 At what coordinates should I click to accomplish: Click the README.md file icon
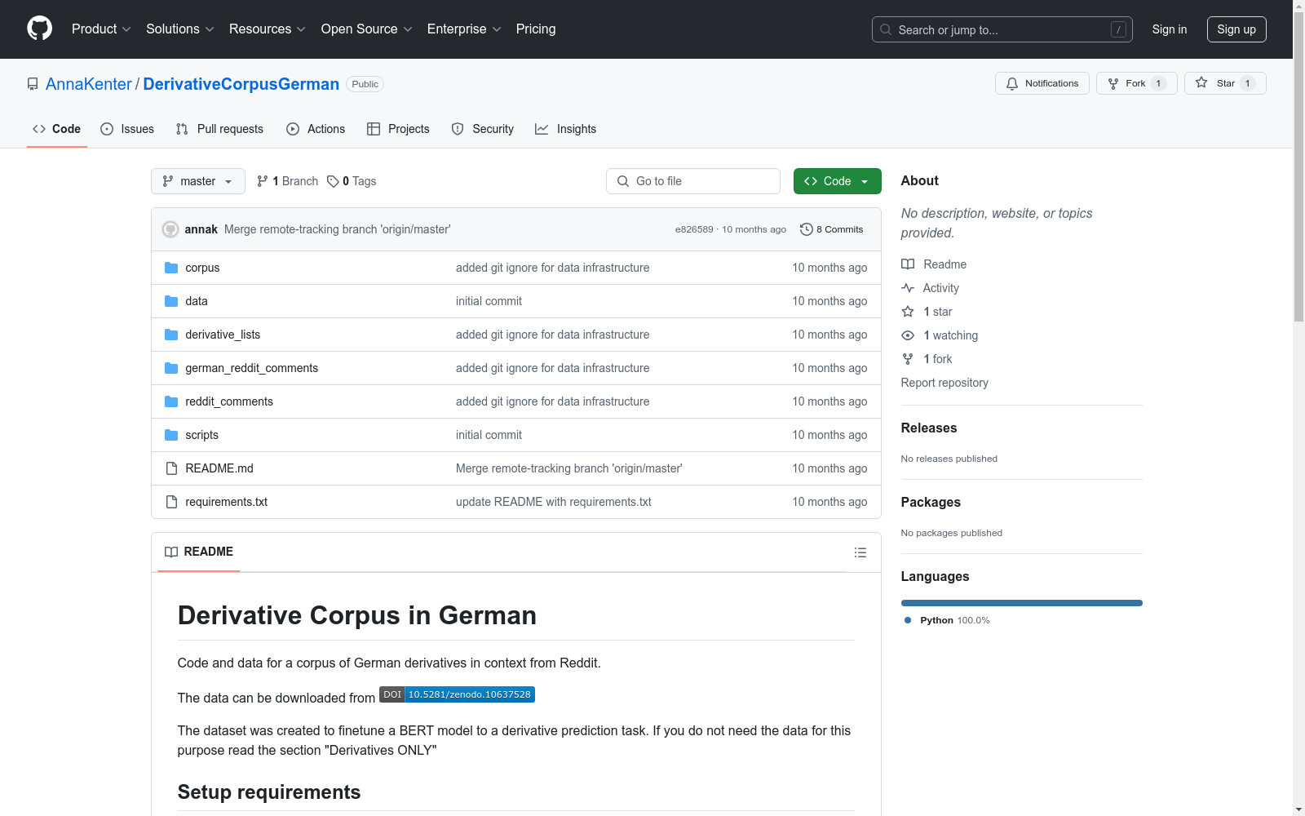171,468
